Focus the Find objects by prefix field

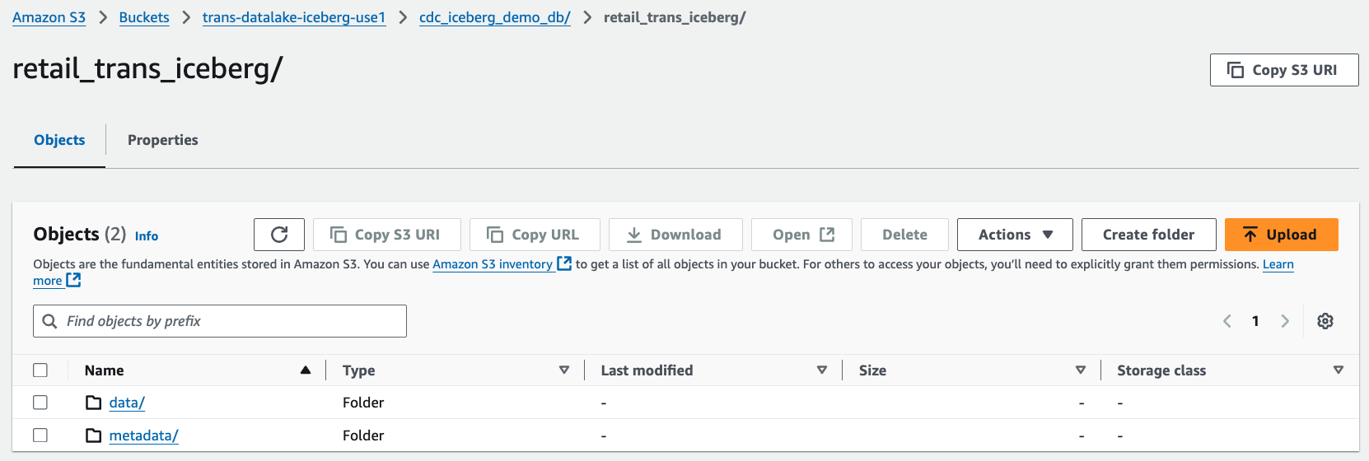(220, 321)
